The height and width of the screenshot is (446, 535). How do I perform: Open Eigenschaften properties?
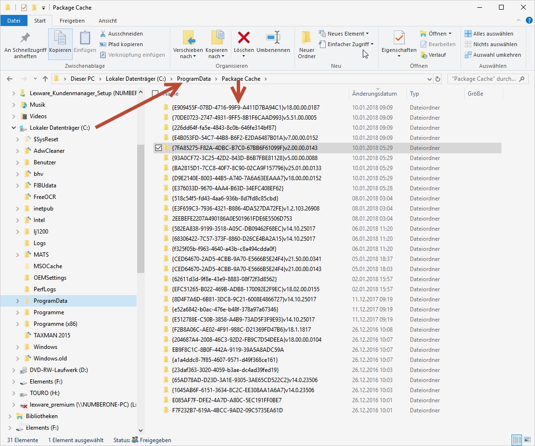[399, 44]
